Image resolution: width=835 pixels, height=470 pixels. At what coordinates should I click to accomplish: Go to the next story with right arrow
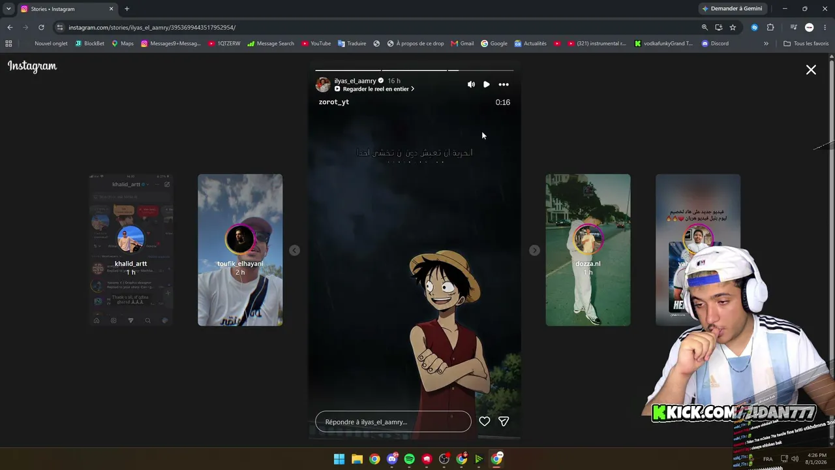point(534,250)
